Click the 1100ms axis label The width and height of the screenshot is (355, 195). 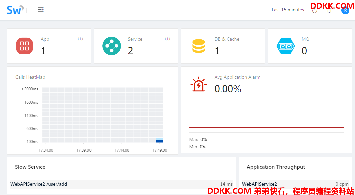click(x=31, y=116)
